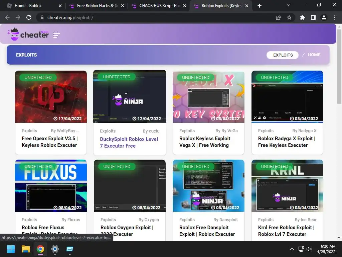The image size is (342, 257).
Task: Open Krnl Free Roblox Exploit title
Action: coord(286,231)
